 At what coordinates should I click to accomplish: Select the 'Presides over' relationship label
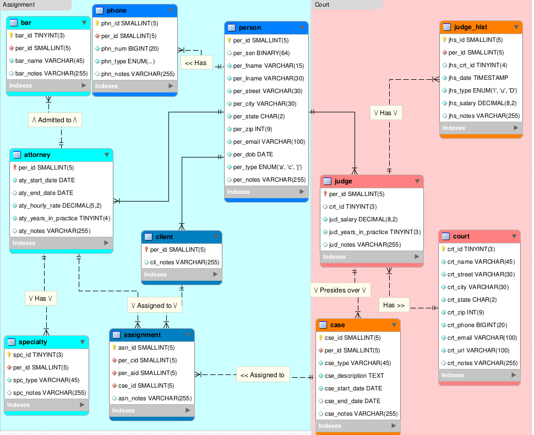[340, 290]
